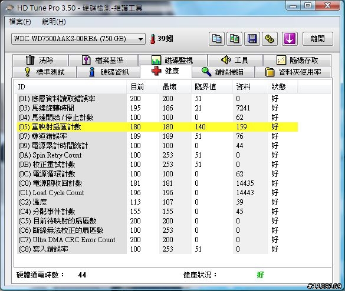The height and width of the screenshot is (291, 345).
Task: Click threshold value 140 in highlighted row
Action: (x=201, y=127)
